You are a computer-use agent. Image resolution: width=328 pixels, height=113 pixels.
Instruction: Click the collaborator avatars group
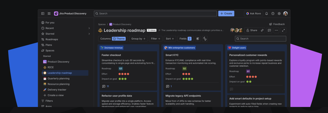tap(236, 30)
